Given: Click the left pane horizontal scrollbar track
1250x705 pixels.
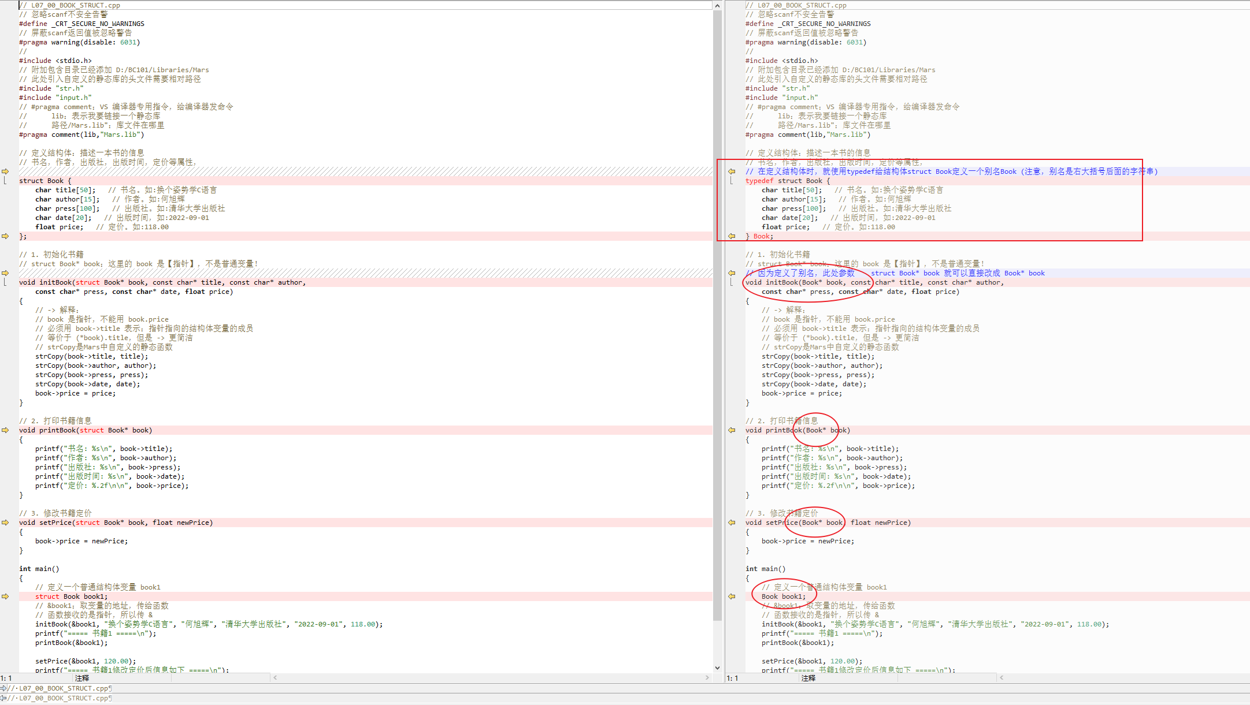Looking at the screenshot, I should (491, 678).
